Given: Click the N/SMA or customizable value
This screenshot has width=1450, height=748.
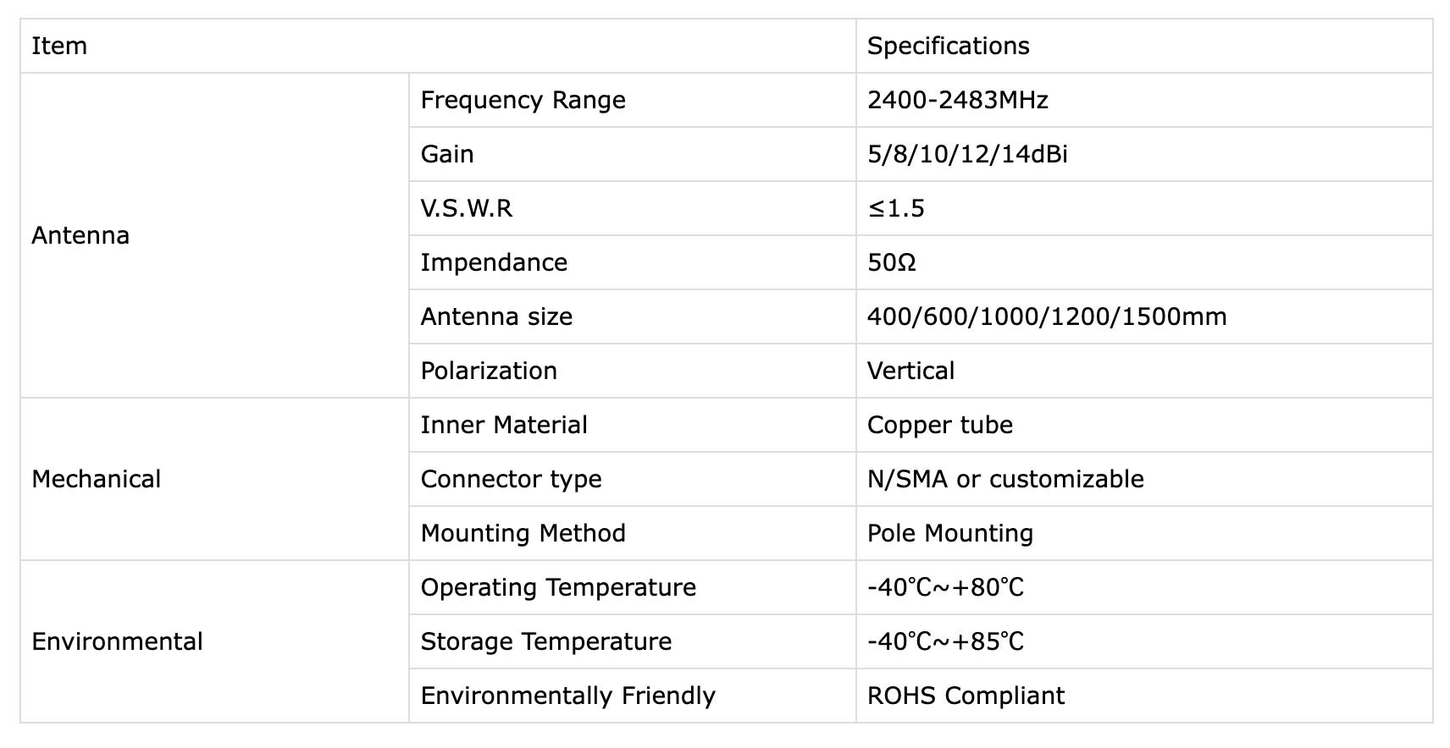Looking at the screenshot, I should (x=1004, y=479).
